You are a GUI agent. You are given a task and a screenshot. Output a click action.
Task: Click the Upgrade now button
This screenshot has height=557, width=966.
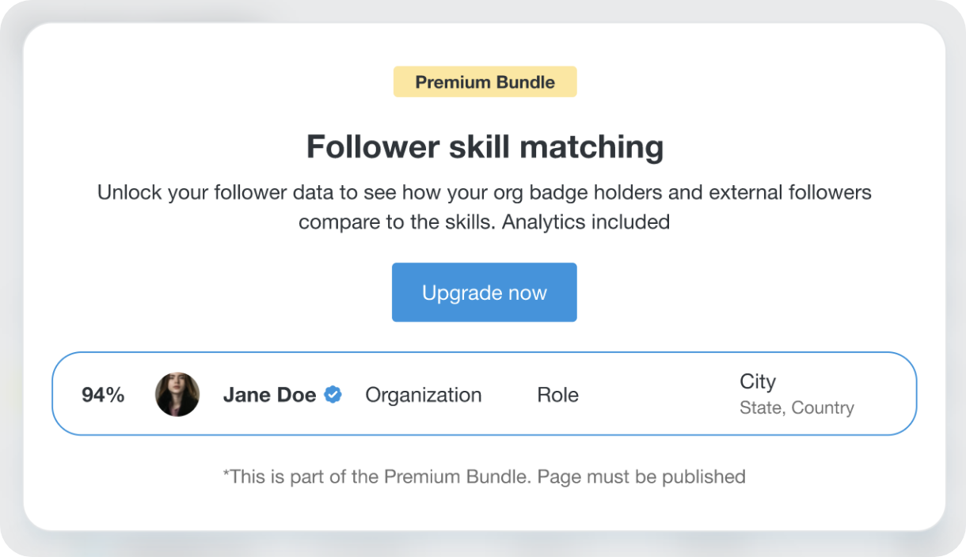[484, 293]
